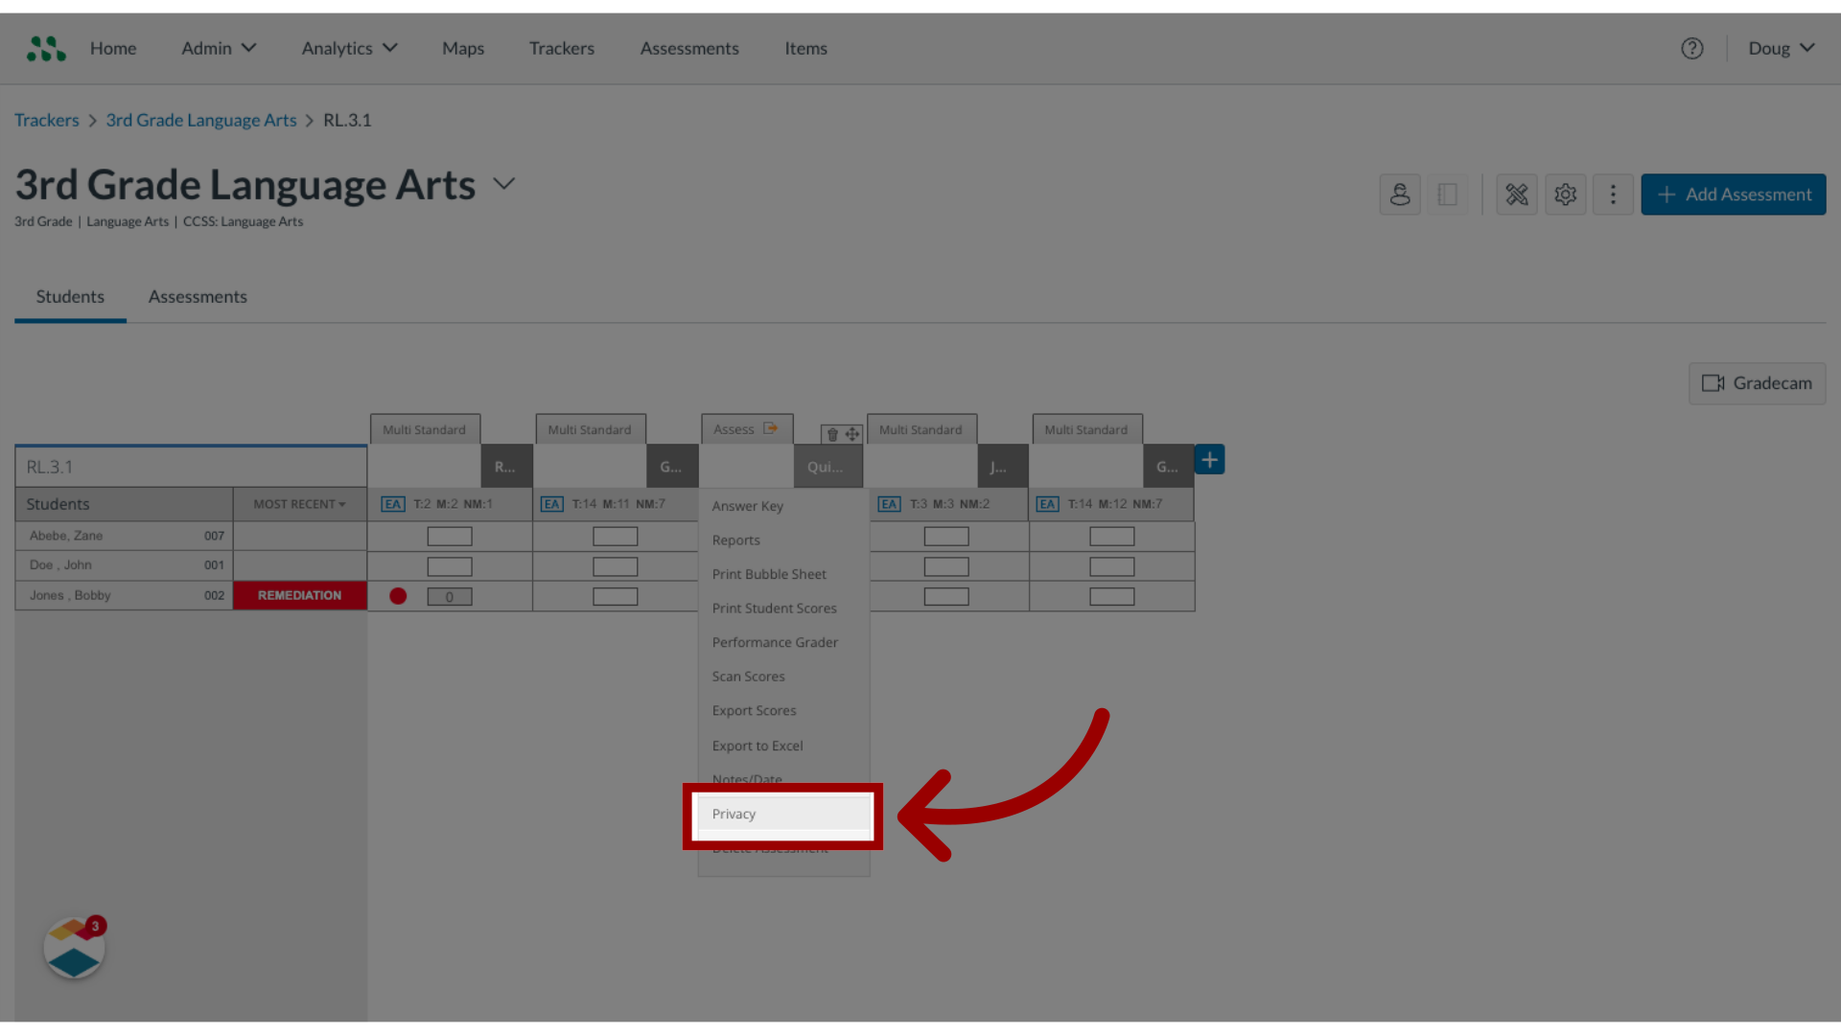Select the Privacy menu option
1841x1035 pixels.
[x=782, y=814]
